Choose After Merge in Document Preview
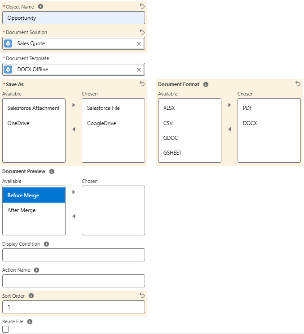This screenshot has height=334, width=304. click(x=22, y=210)
